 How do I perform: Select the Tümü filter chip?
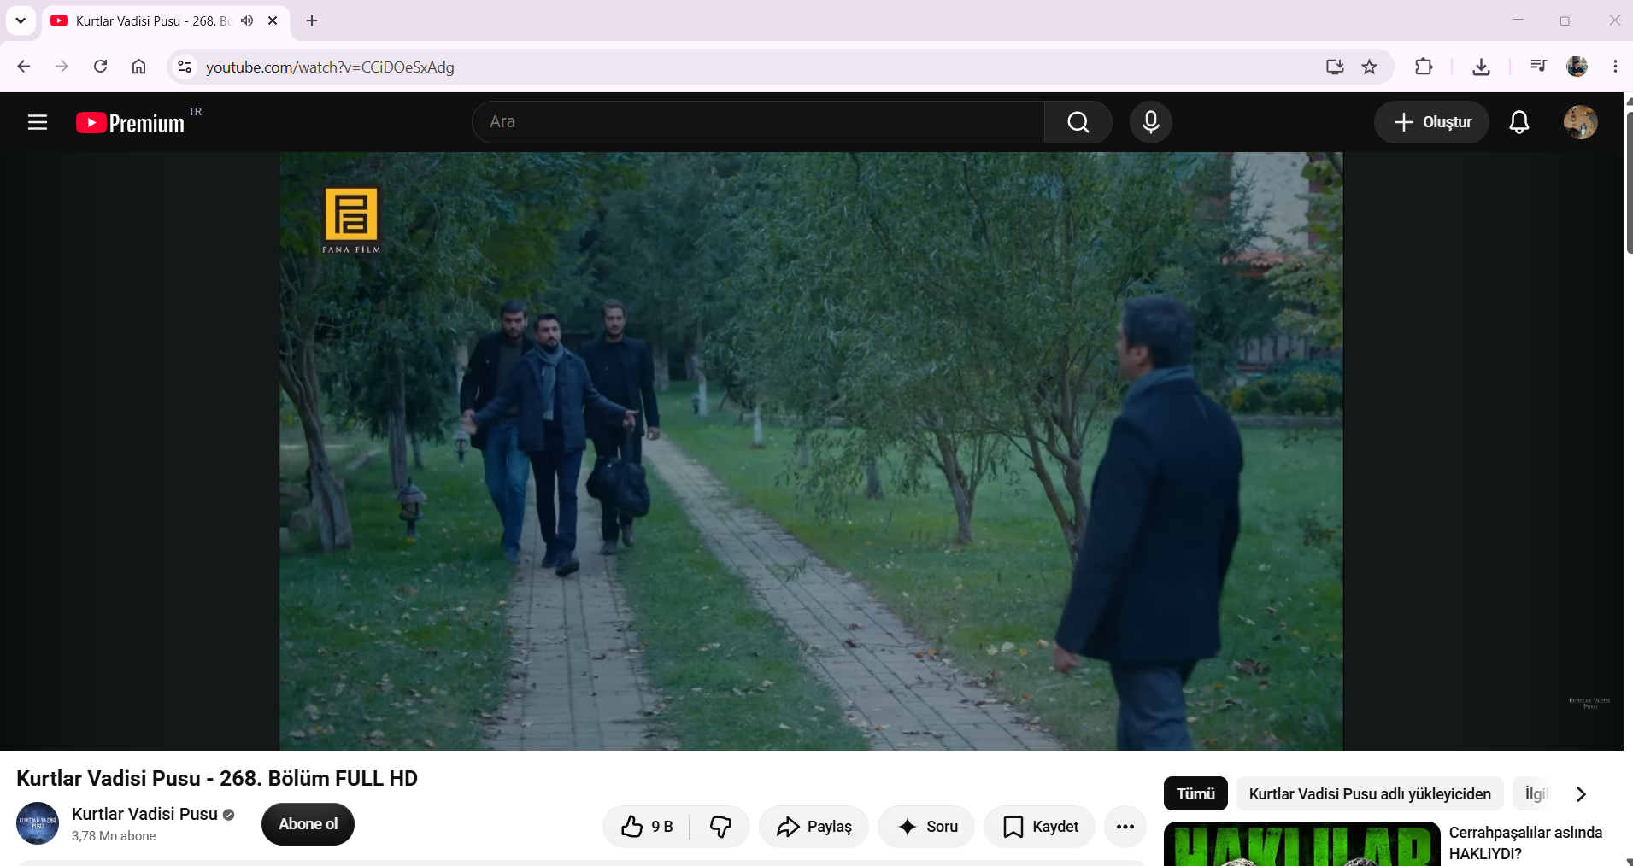tap(1195, 793)
